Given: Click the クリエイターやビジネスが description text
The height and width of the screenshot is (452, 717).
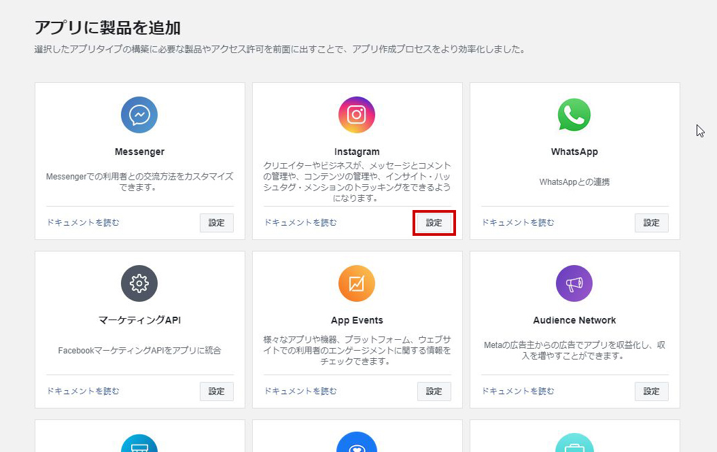Looking at the screenshot, I should [x=357, y=181].
